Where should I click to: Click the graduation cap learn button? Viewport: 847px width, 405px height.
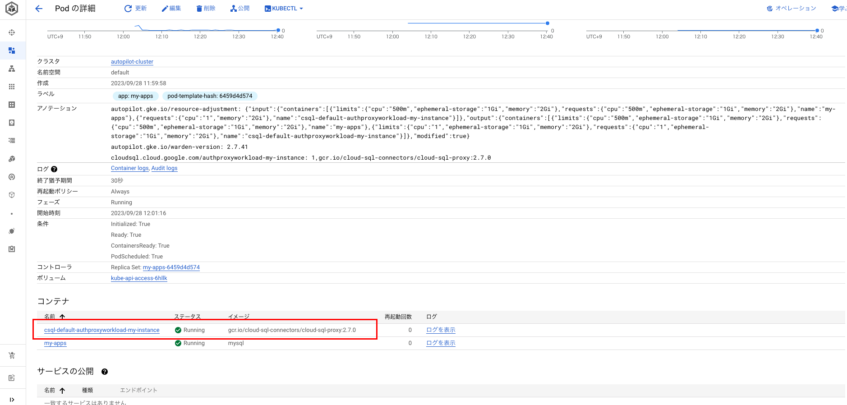tap(838, 9)
